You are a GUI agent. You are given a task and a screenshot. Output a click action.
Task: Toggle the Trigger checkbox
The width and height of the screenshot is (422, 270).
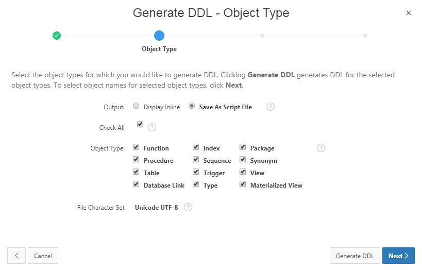pos(196,172)
